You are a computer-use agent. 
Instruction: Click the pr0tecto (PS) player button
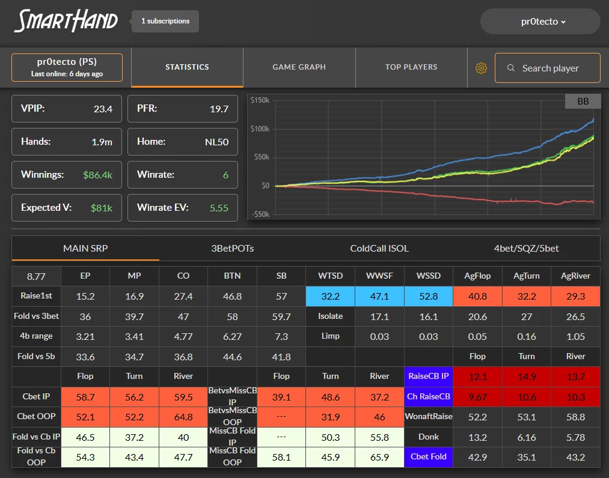[67, 67]
